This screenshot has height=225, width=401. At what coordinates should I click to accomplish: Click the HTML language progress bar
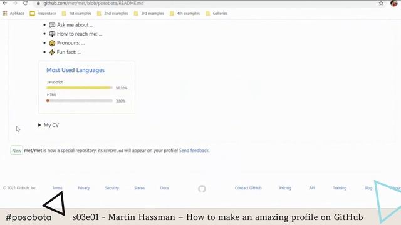80,101
